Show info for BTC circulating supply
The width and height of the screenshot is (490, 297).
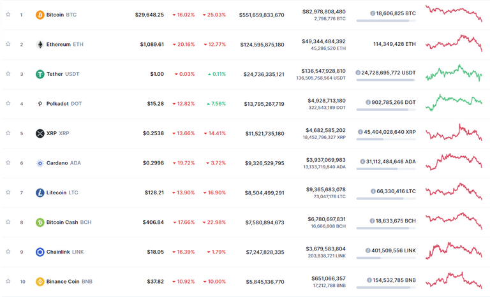click(373, 13)
